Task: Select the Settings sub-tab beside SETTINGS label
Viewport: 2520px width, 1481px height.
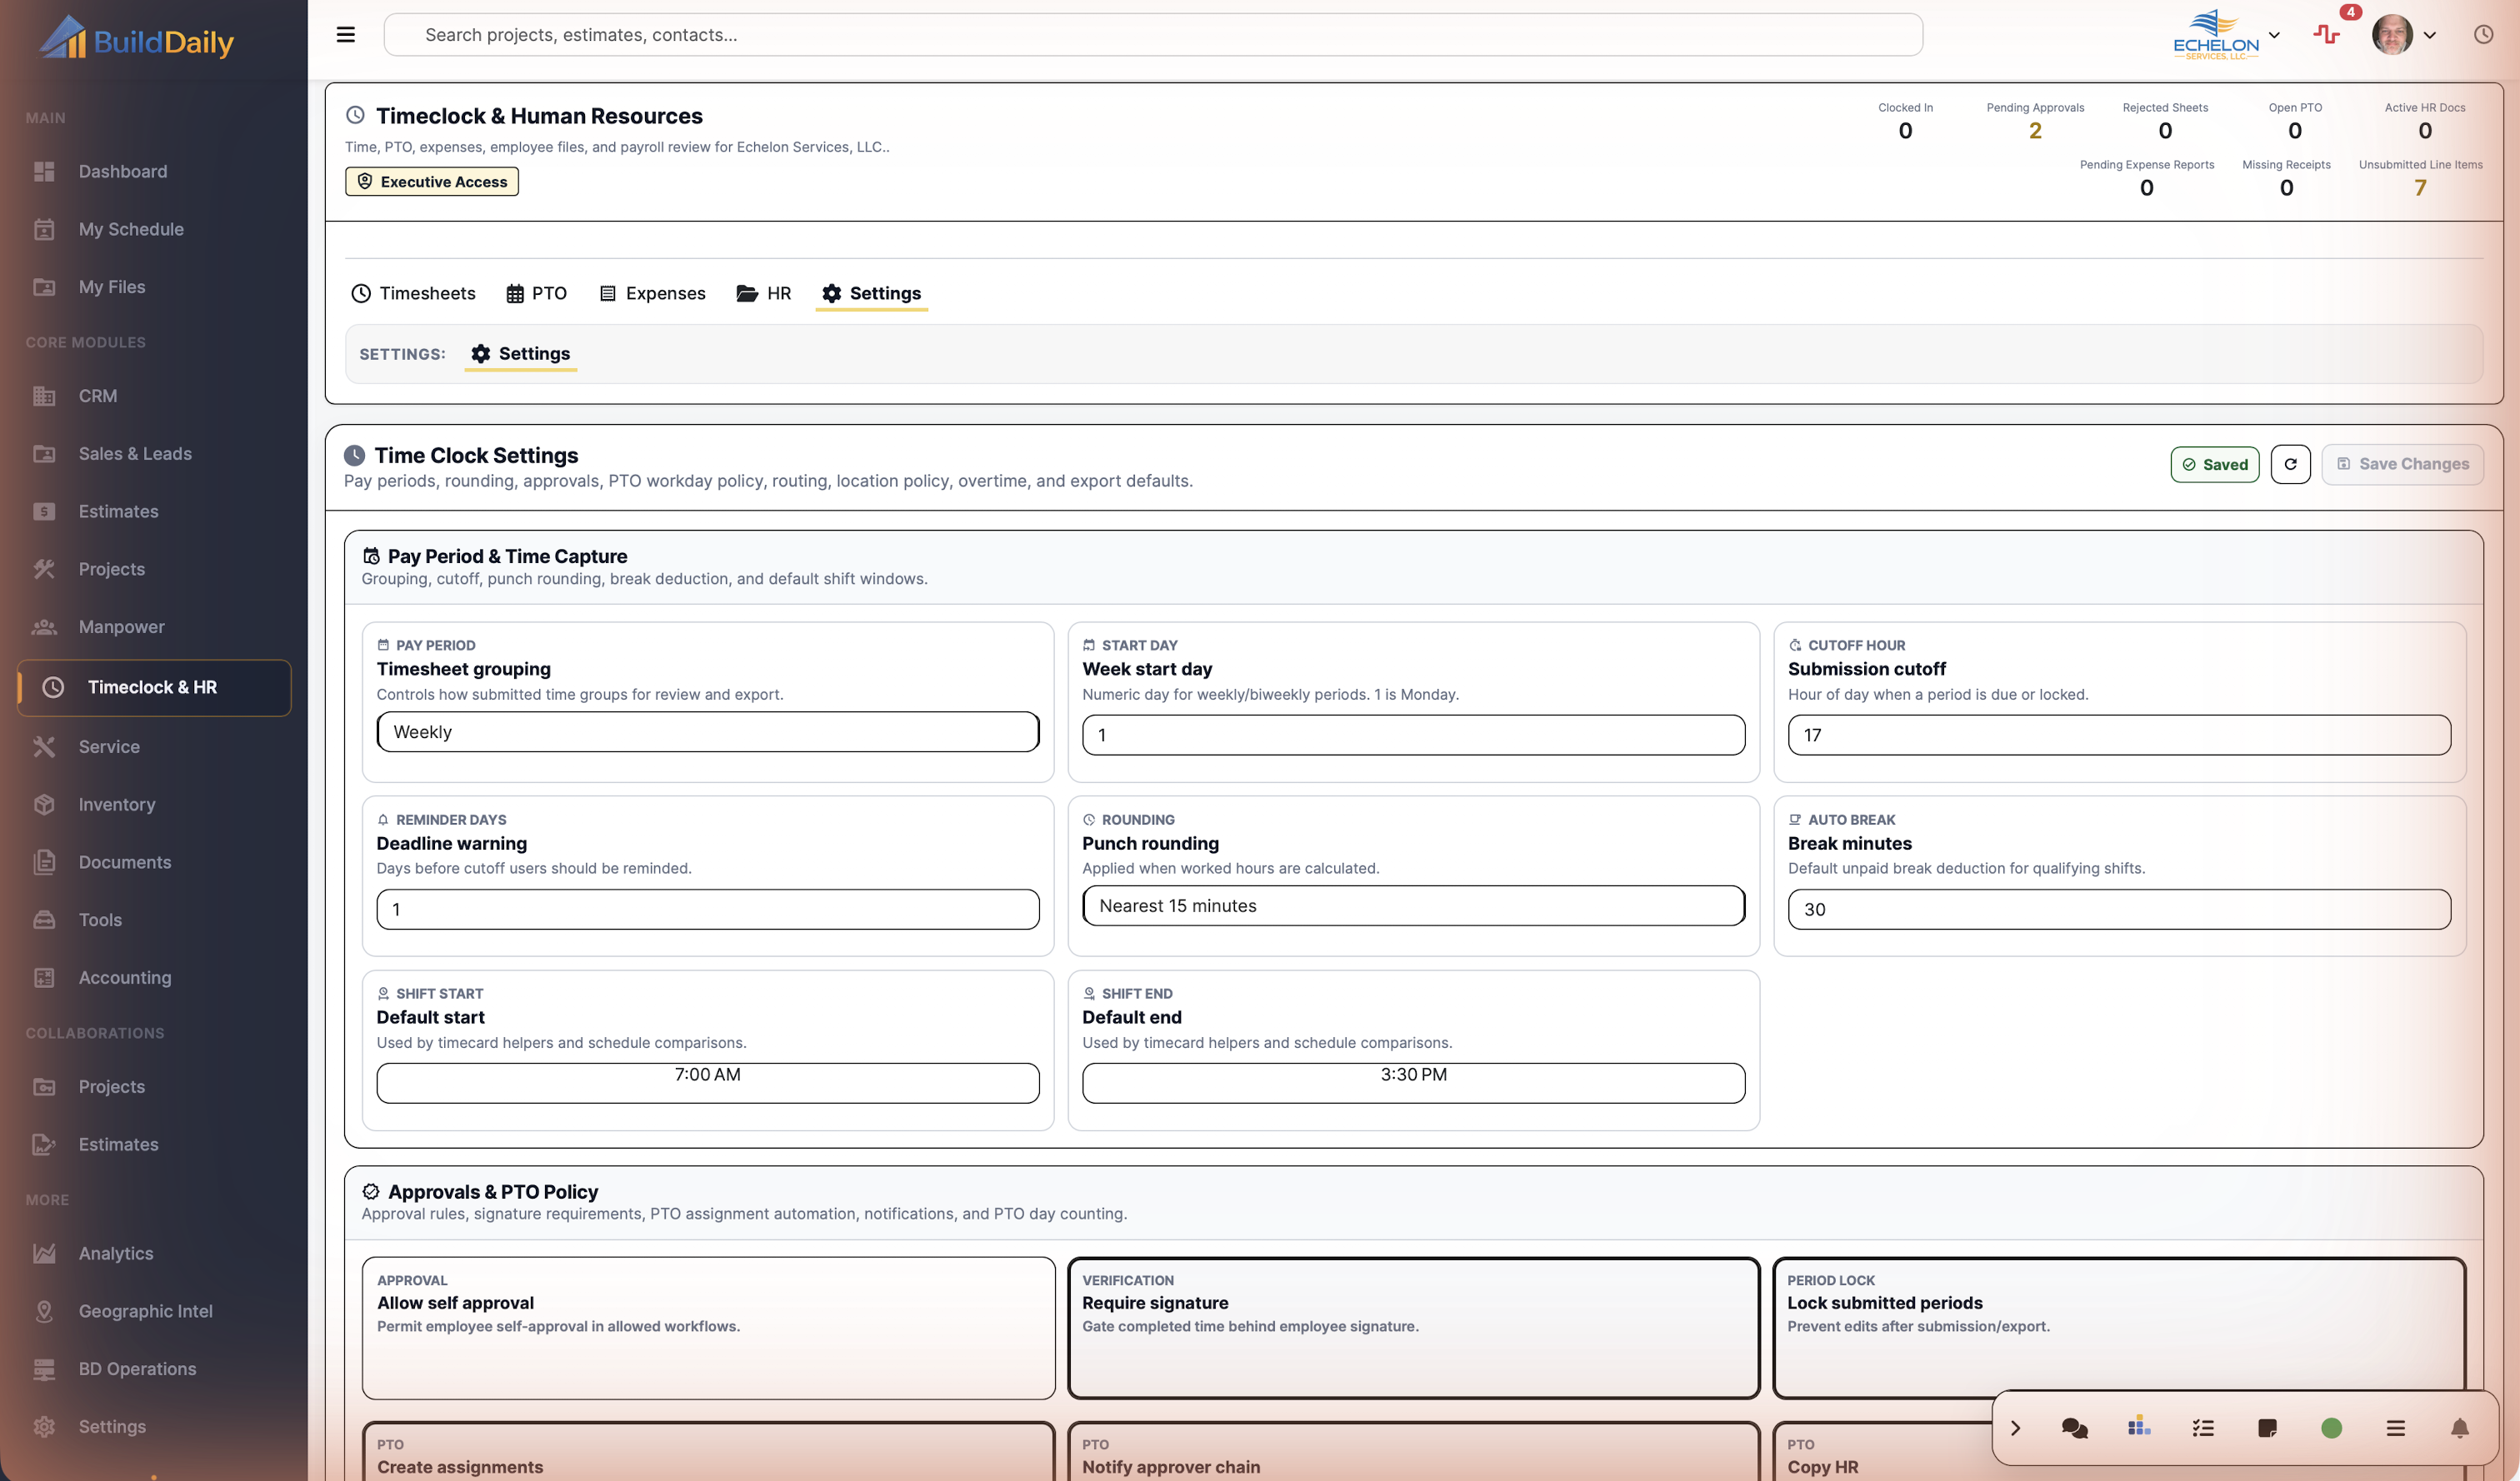Action: [x=521, y=354]
